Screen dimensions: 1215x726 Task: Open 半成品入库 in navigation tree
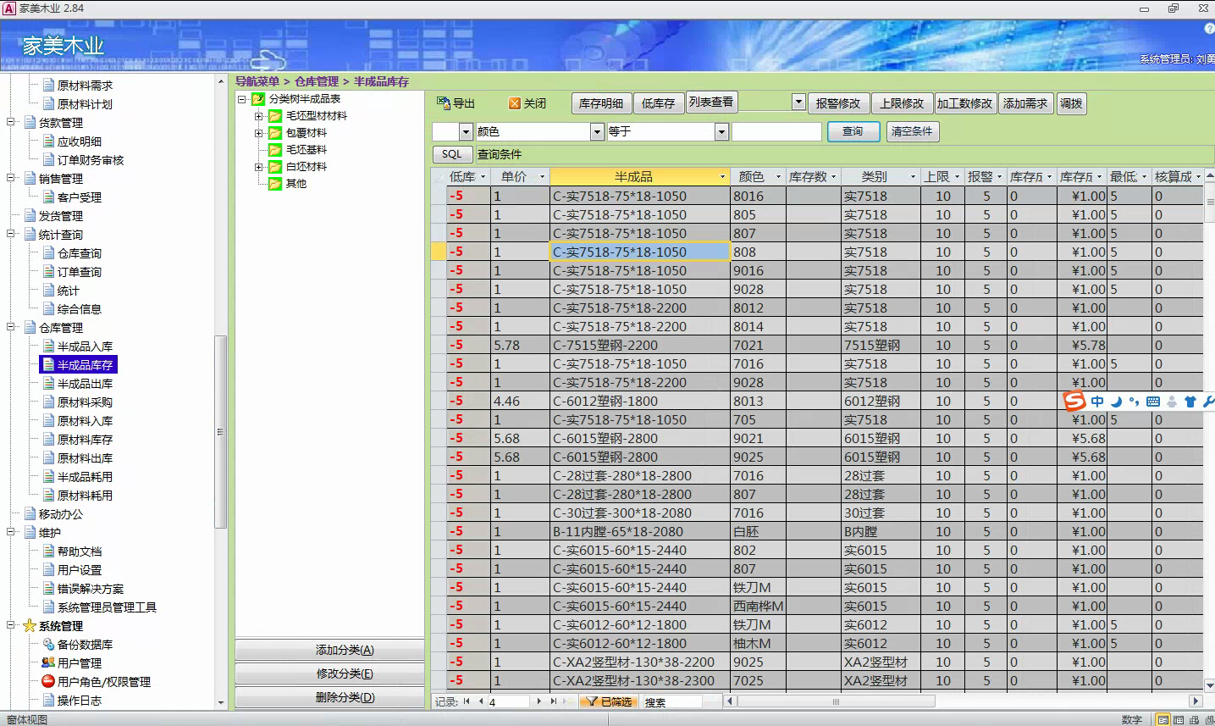pos(85,346)
